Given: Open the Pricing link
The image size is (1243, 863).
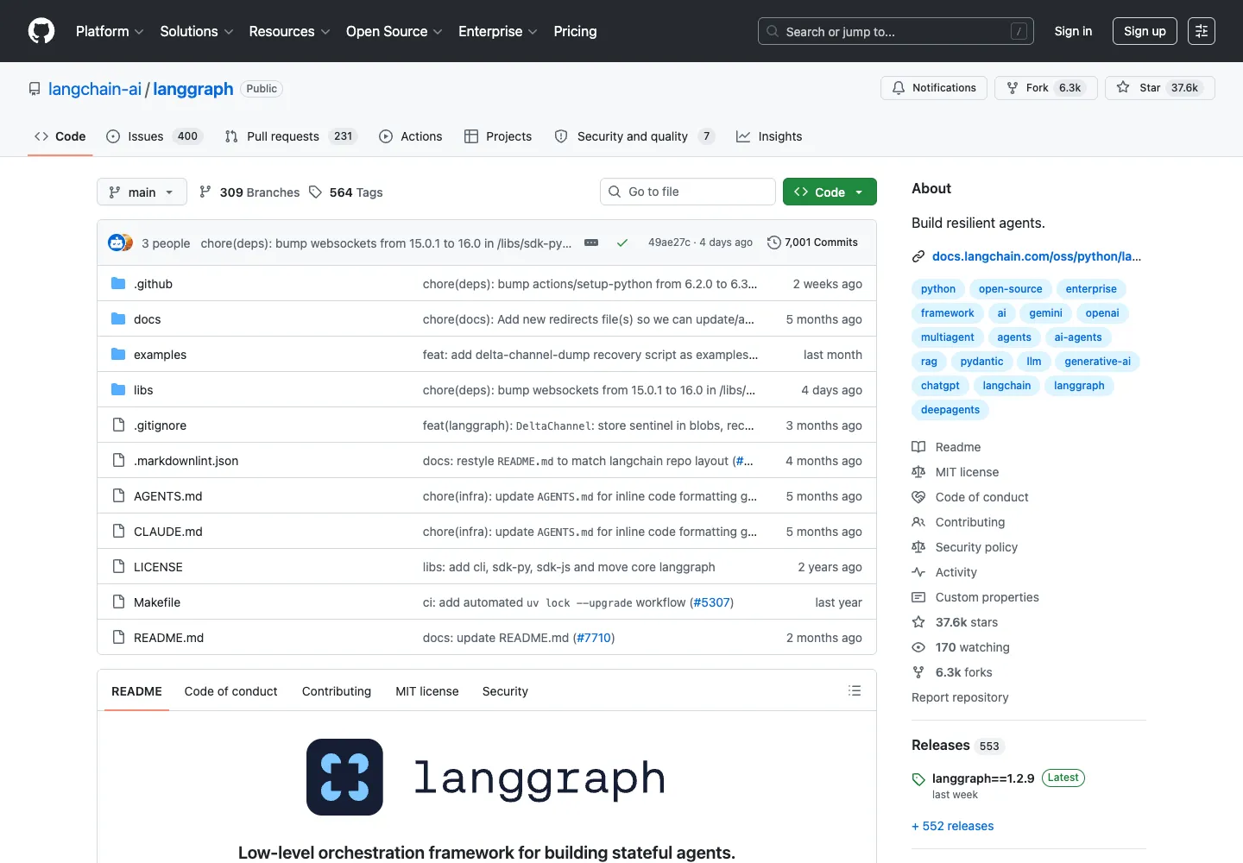Looking at the screenshot, I should (575, 31).
